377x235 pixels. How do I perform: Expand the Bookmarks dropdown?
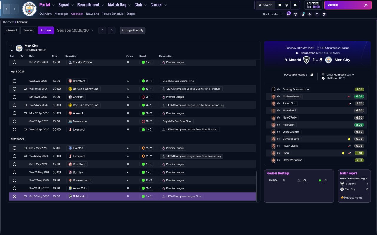[x=273, y=14]
